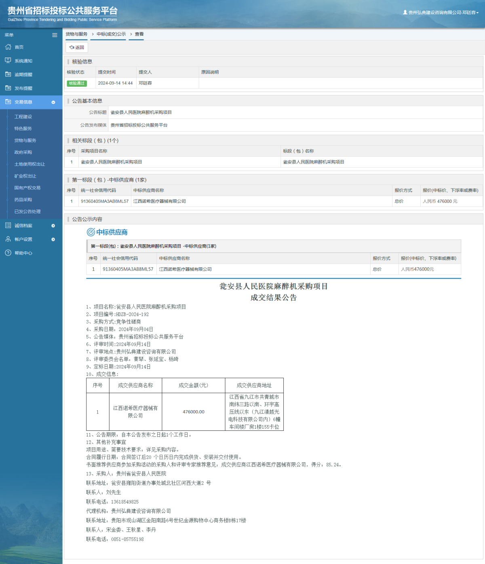Select 政府采购 submenu item
This screenshot has height=564, width=485.
23,152
